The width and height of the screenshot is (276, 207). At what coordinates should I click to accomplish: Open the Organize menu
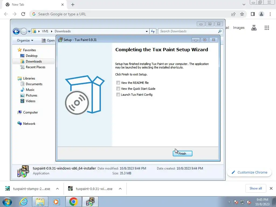tap(25, 40)
